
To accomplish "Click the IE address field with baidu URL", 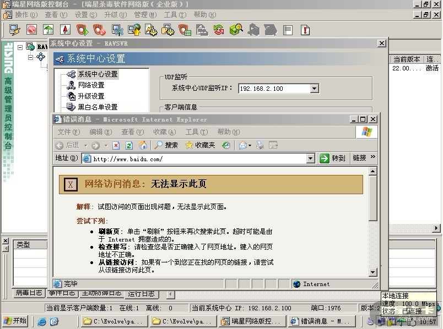I will click(x=195, y=159).
